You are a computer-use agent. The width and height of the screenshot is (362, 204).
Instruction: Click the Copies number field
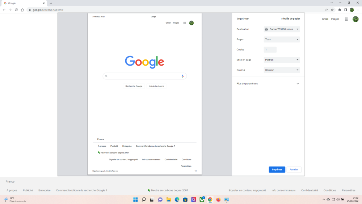tap(270, 50)
